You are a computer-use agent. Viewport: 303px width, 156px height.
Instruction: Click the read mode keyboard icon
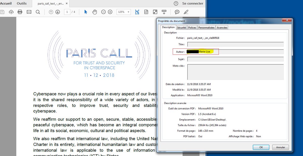[x=164, y=12]
